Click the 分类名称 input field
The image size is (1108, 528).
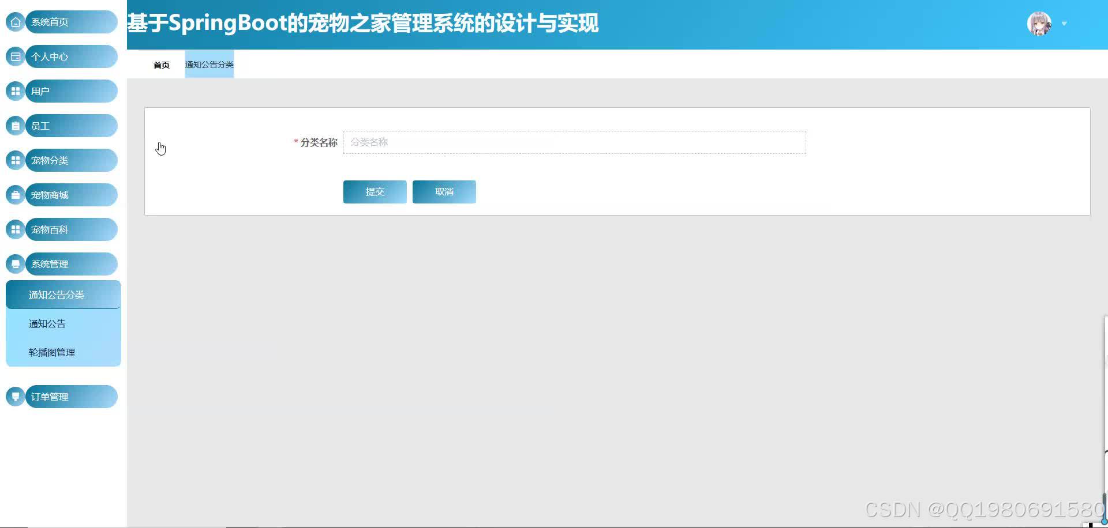click(574, 142)
